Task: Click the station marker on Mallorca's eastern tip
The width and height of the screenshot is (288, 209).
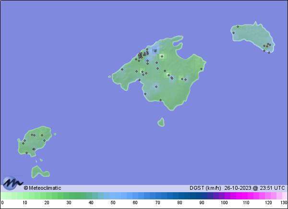Action: click(x=201, y=69)
